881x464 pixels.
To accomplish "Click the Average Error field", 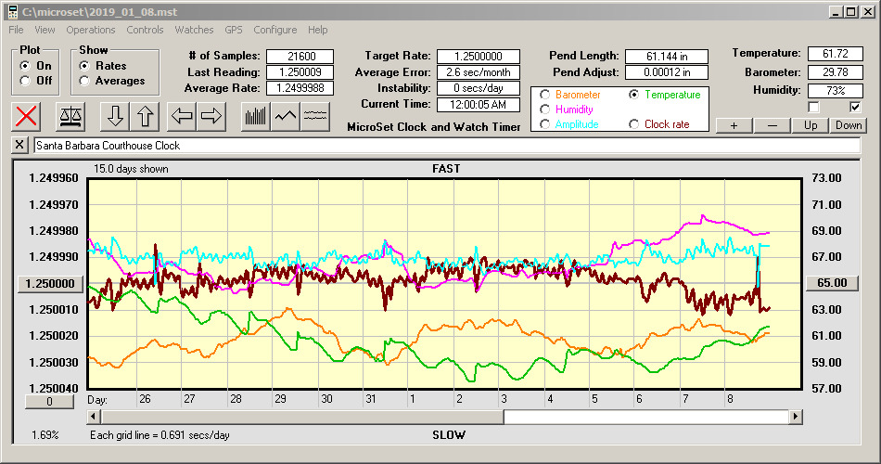I will 479,72.
